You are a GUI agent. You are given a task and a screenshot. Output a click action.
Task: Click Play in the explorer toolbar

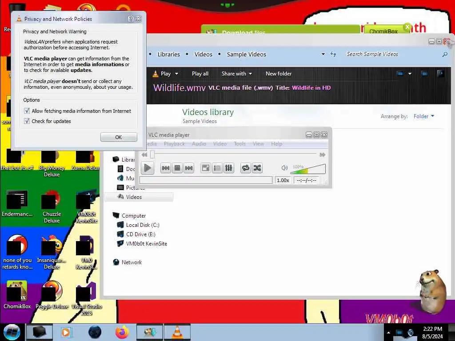[162, 74]
